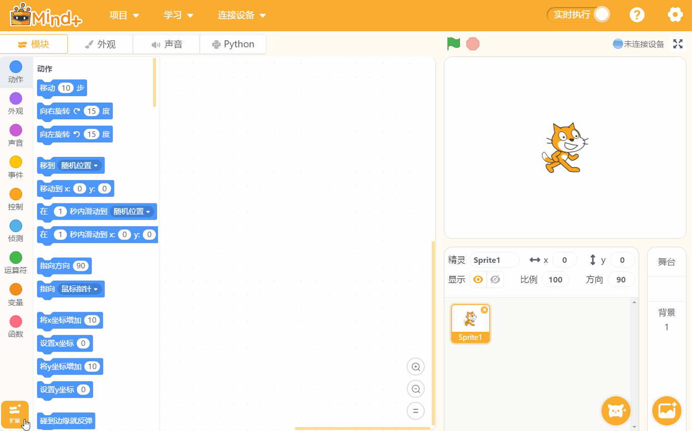Screen dimensions: 692x431
Task: Open the 项目 (Project) menu
Action: click(124, 15)
